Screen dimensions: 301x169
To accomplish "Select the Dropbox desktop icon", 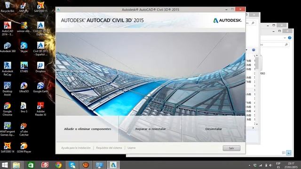I will point(40,67).
